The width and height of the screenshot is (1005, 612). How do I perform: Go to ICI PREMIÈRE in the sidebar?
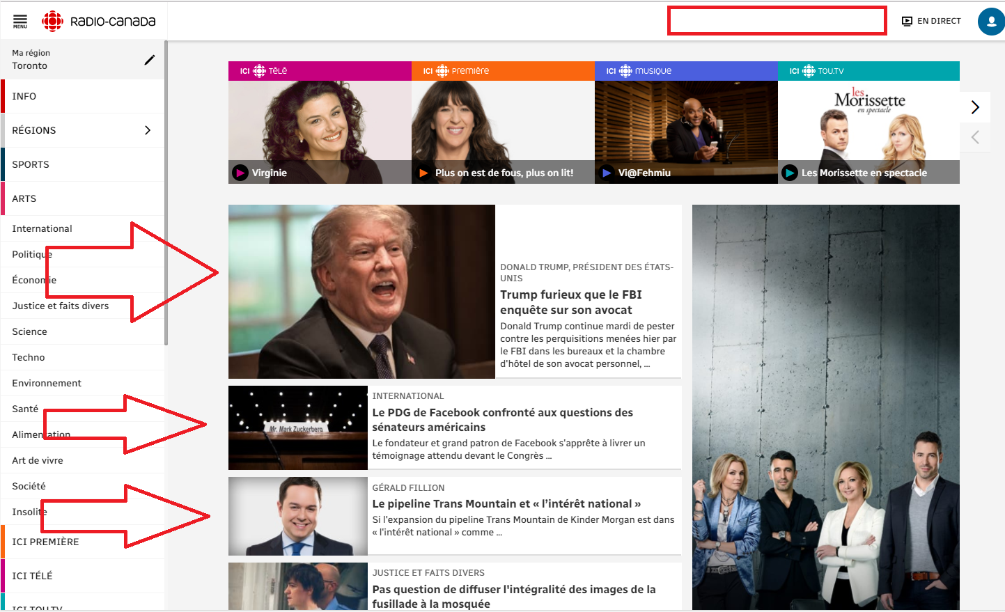tap(84, 542)
